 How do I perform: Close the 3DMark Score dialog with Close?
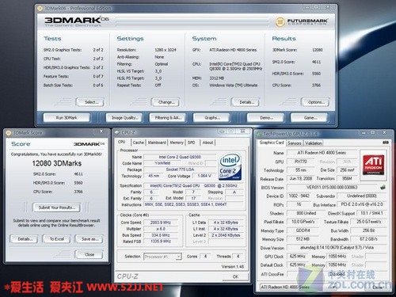(89, 255)
